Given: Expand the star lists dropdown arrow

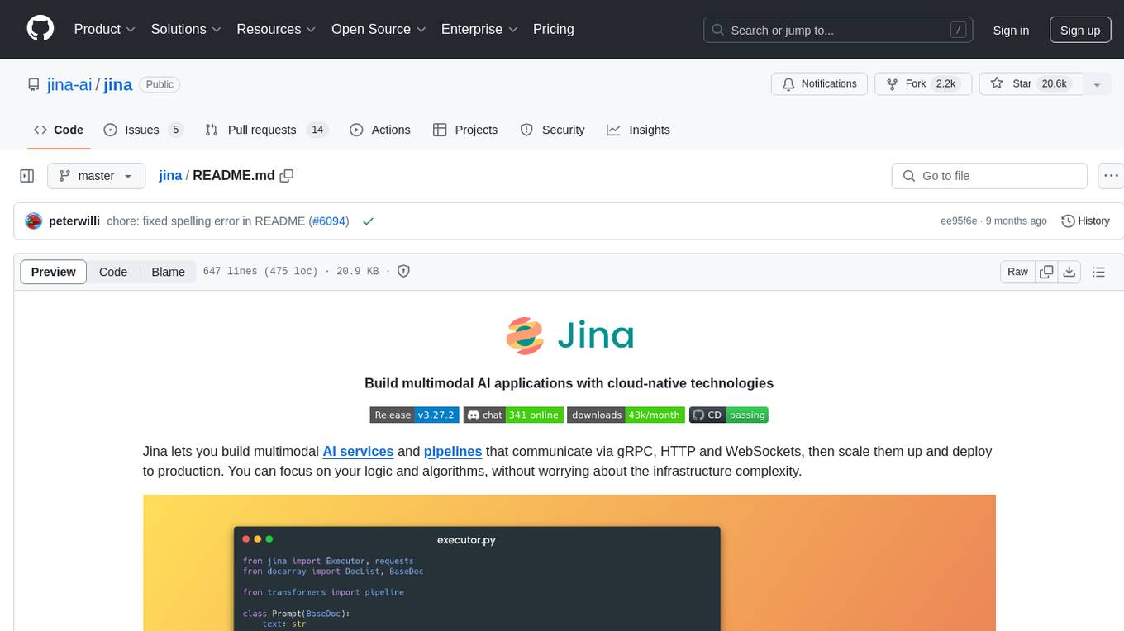Looking at the screenshot, I should tap(1097, 83).
